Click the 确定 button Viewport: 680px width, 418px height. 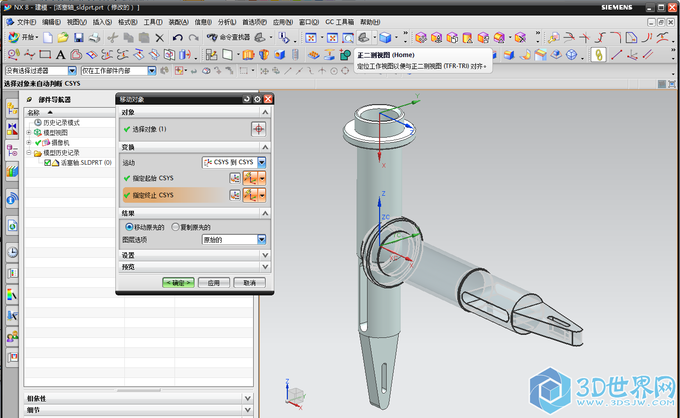[x=179, y=283]
